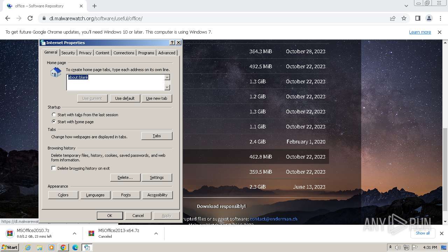Click the page vertical scrollbar thumb

[x=445, y=170]
